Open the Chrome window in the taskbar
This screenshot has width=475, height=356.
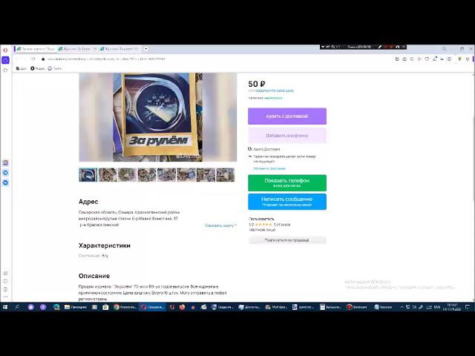pos(125,307)
